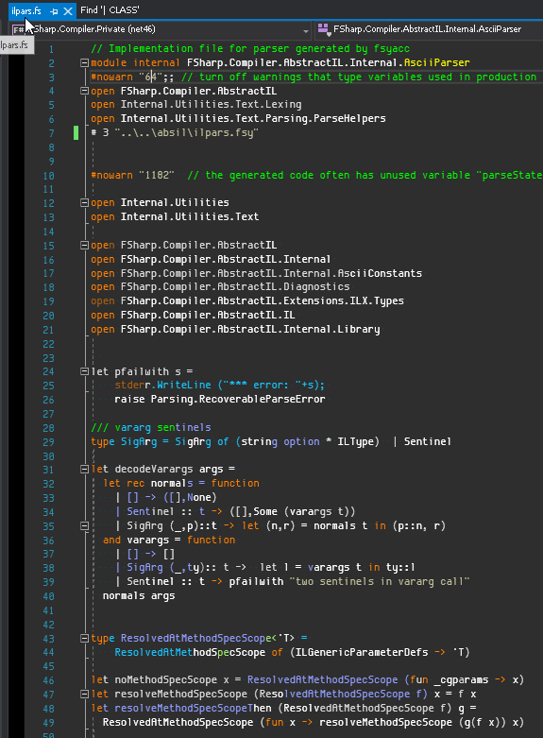This screenshot has height=738, width=543.
Task: Collapse the resolveMethodSpecScope outline at line 47
Action: pyautogui.click(x=84, y=695)
